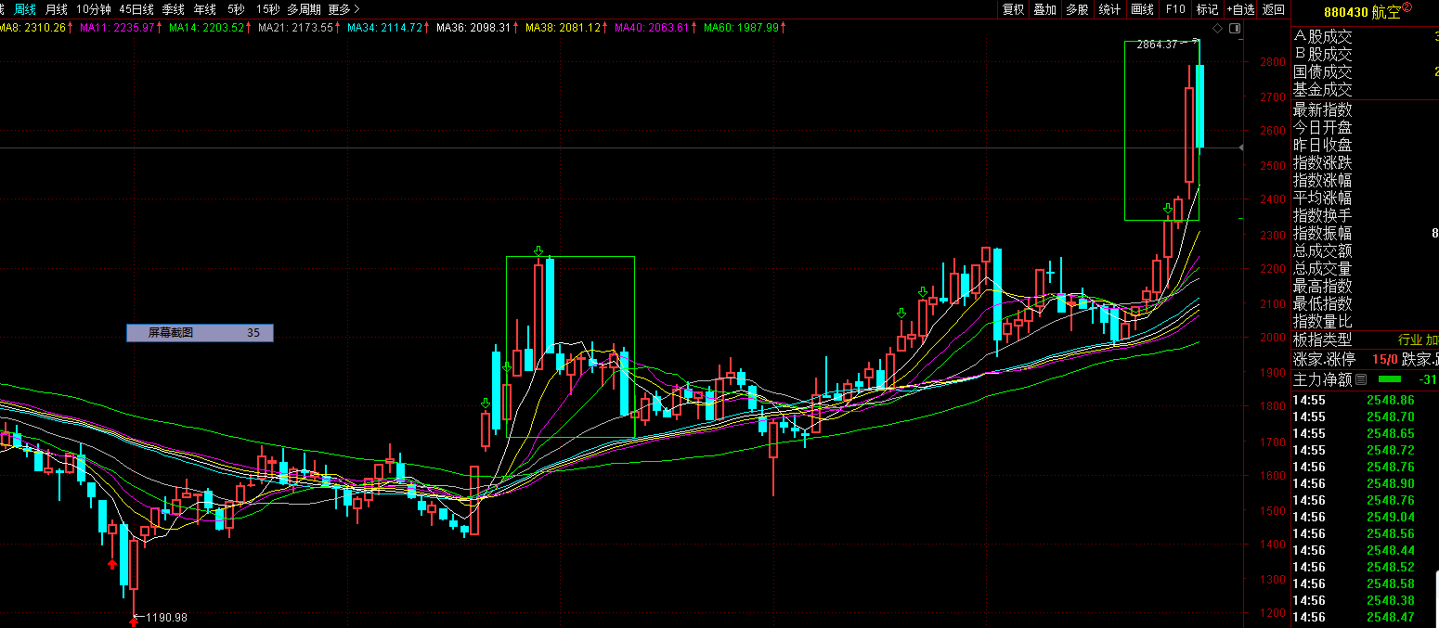Click the 指数量比 row

[x=1365, y=322]
